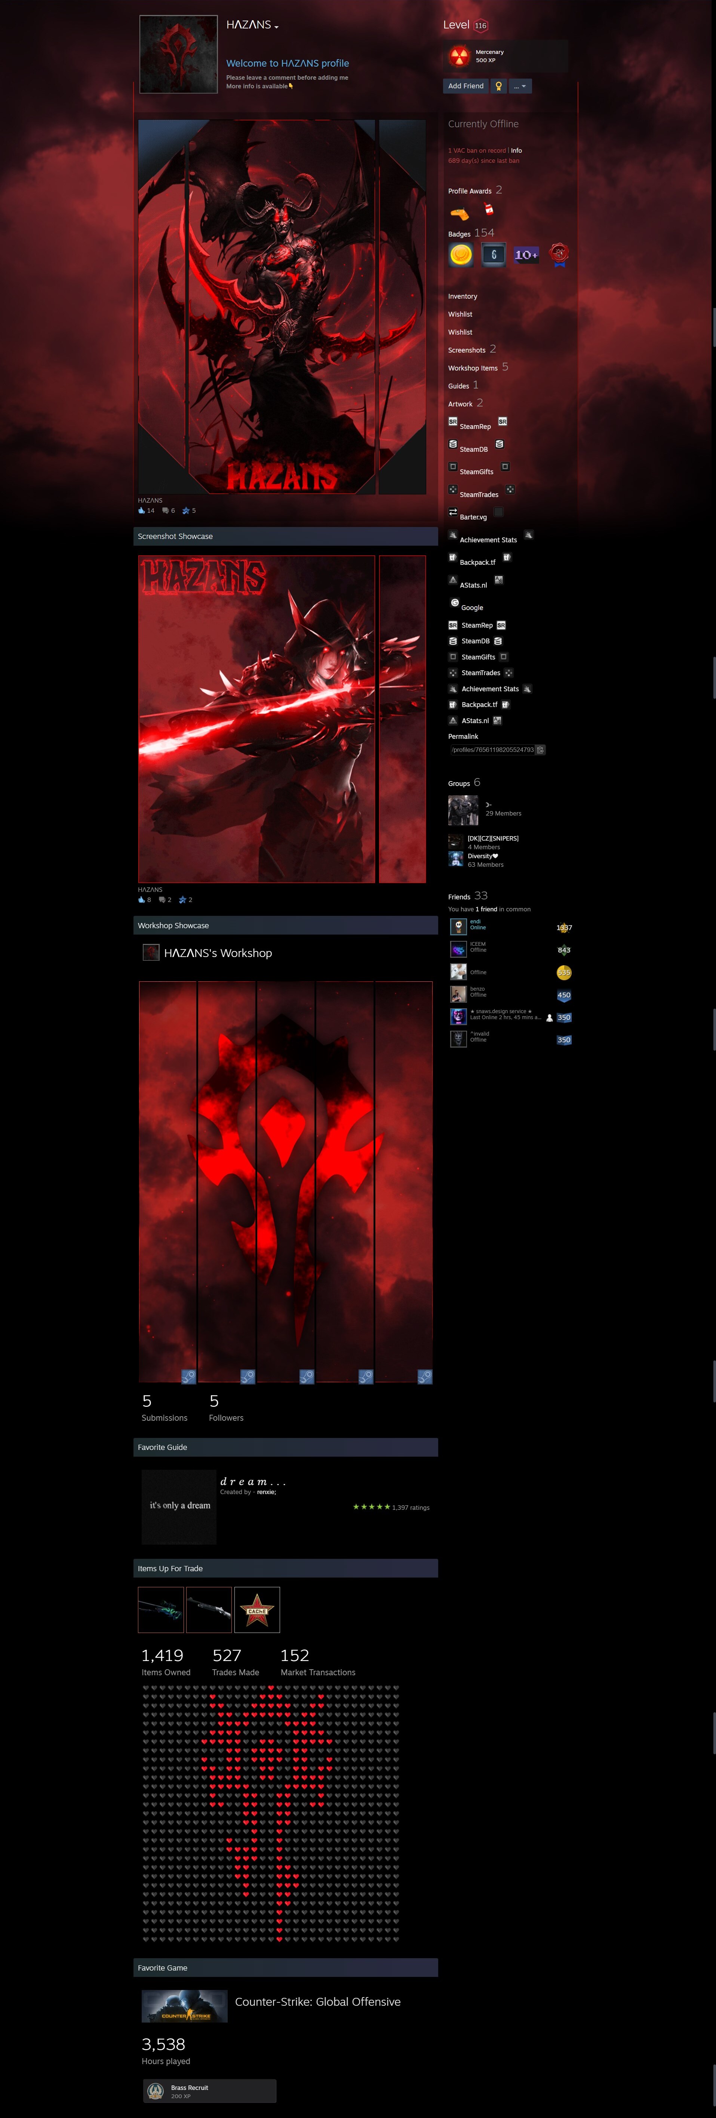
Task: Open friend endi's level 1337 badge
Action: pyautogui.click(x=564, y=927)
